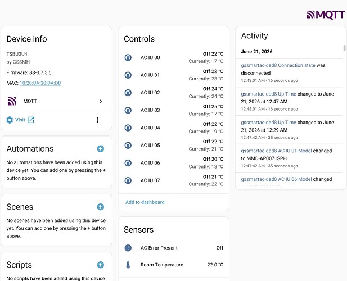
Task: Click the AC IU 07 'Off 21 °C' state
Action: click(x=213, y=177)
